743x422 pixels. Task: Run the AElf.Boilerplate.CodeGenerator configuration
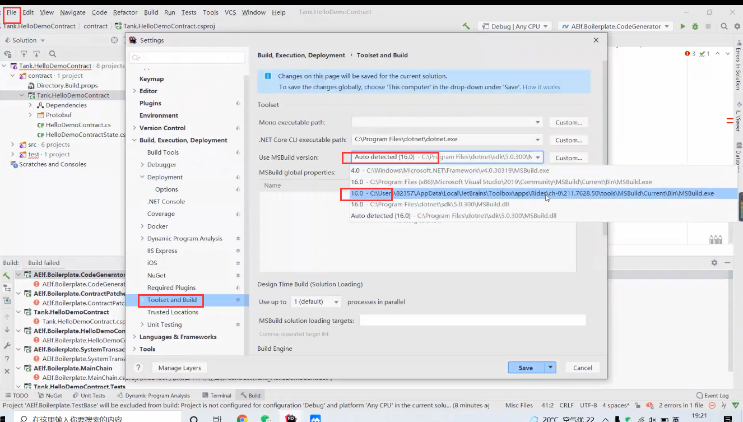tap(682, 26)
